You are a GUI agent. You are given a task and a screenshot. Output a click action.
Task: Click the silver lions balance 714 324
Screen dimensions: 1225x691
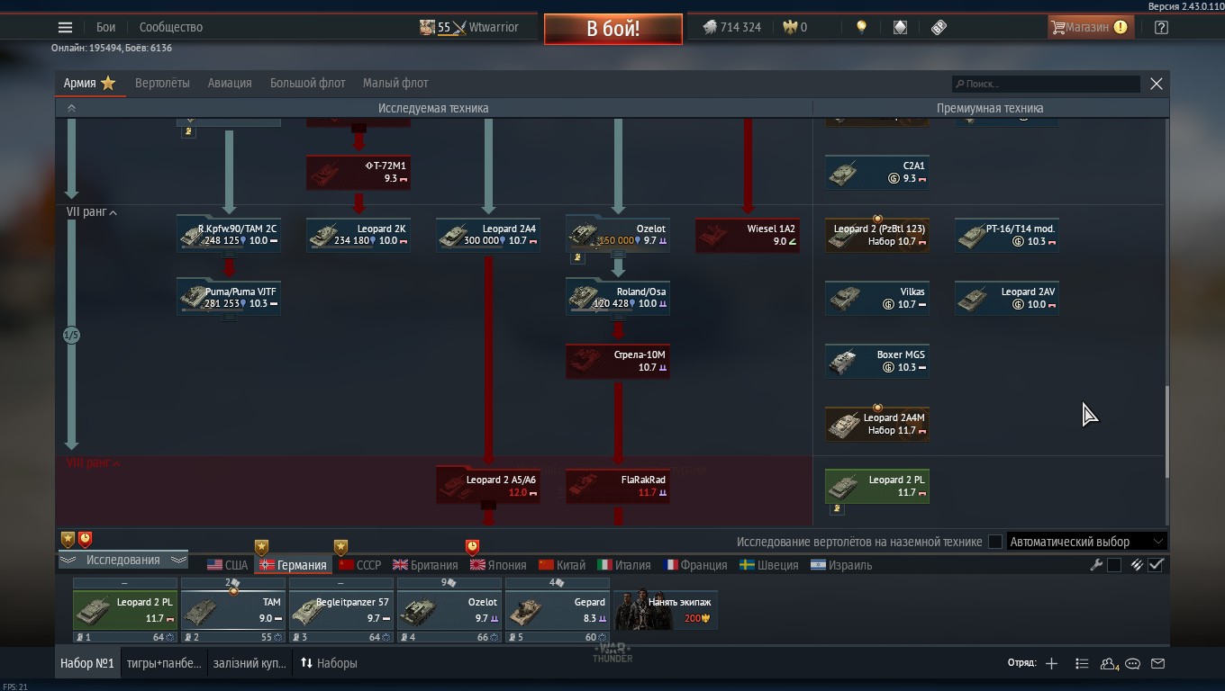[731, 27]
